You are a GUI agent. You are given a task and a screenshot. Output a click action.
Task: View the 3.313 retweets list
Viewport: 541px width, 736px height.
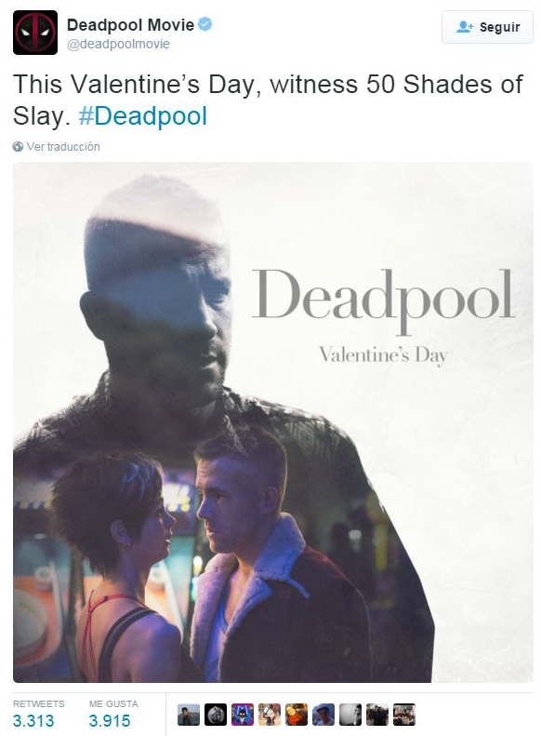38,715
